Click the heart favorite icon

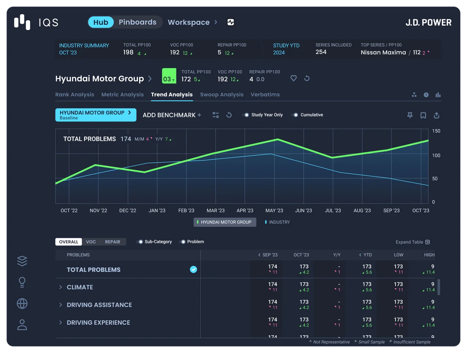click(293, 78)
